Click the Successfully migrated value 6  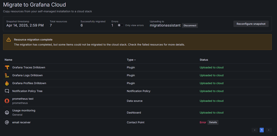coord(82,25)
